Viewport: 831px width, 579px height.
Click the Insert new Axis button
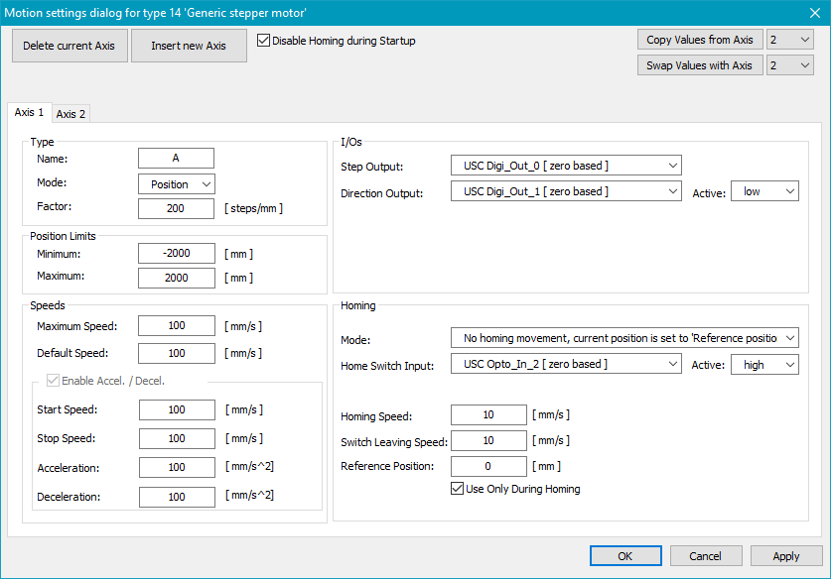(x=189, y=46)
